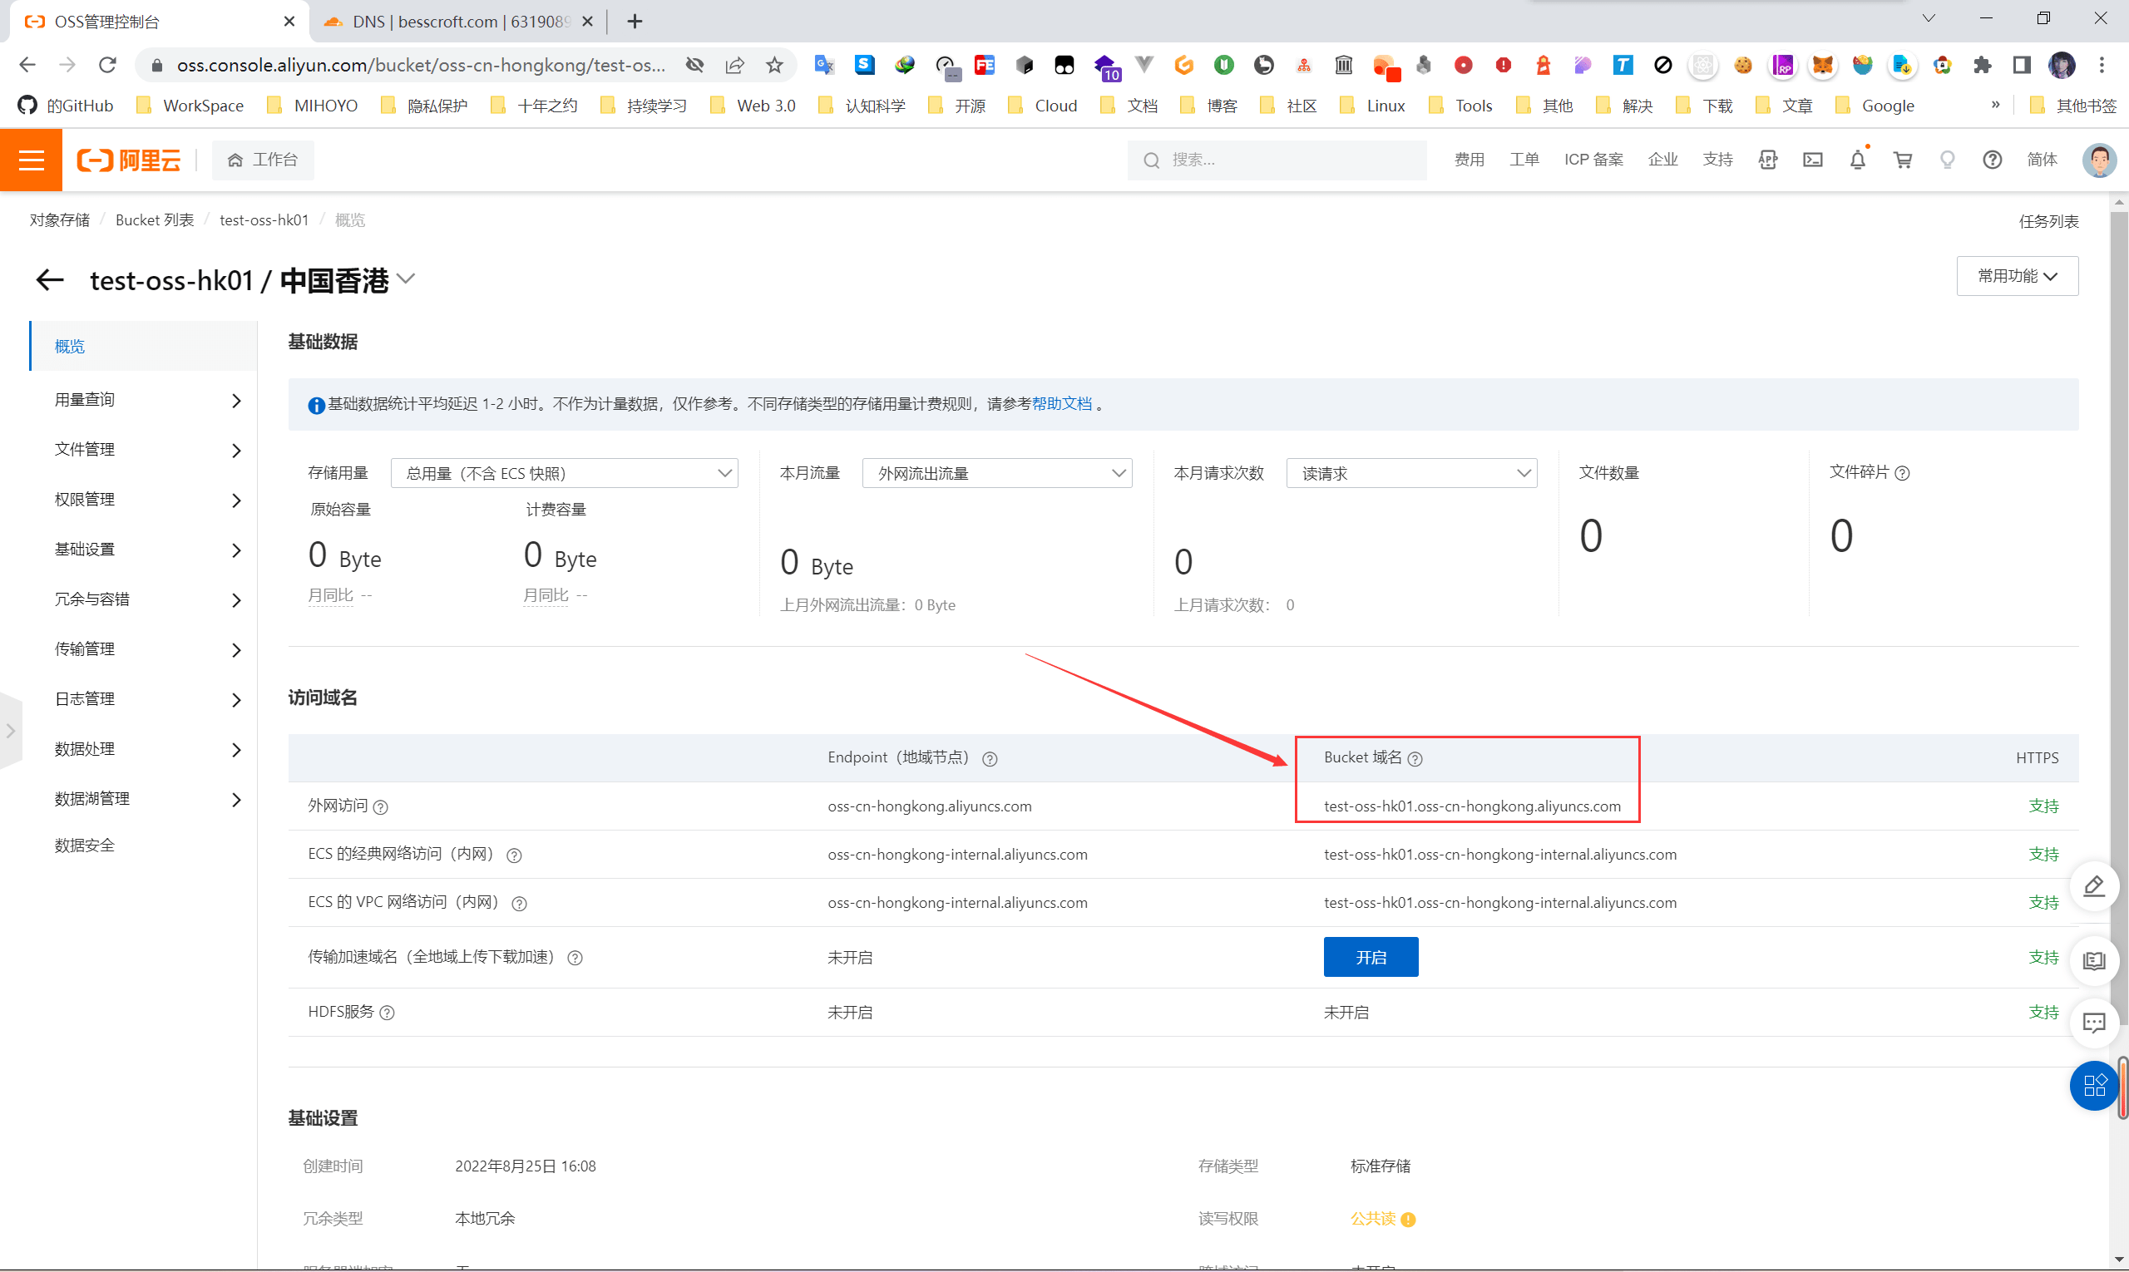
Task: Open the 常用功能 dropdown
Action: pyautogui.click(x=2017, y=276)
